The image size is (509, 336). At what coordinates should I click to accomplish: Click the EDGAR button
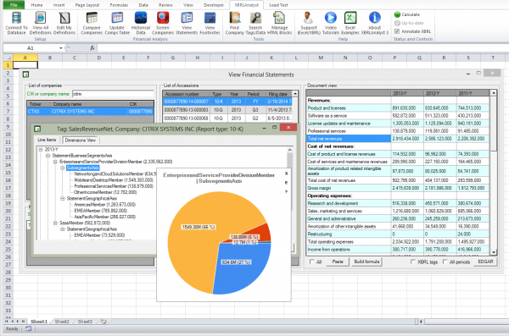click(x=485, y=262)
